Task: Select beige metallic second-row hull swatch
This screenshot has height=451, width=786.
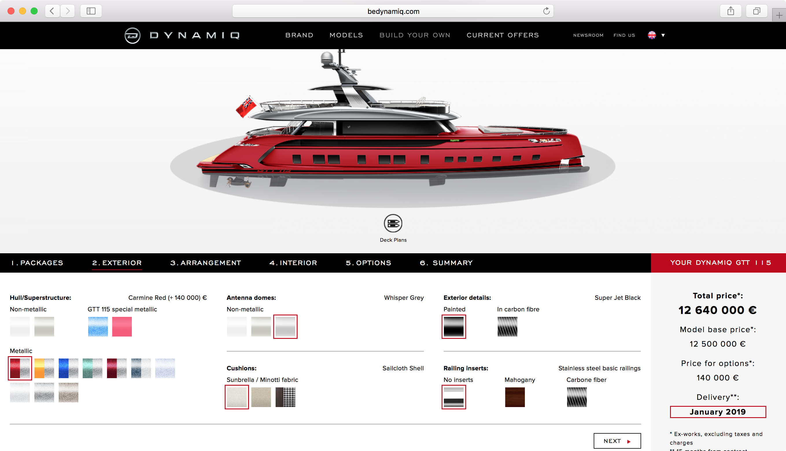Action: click(68, 393)
